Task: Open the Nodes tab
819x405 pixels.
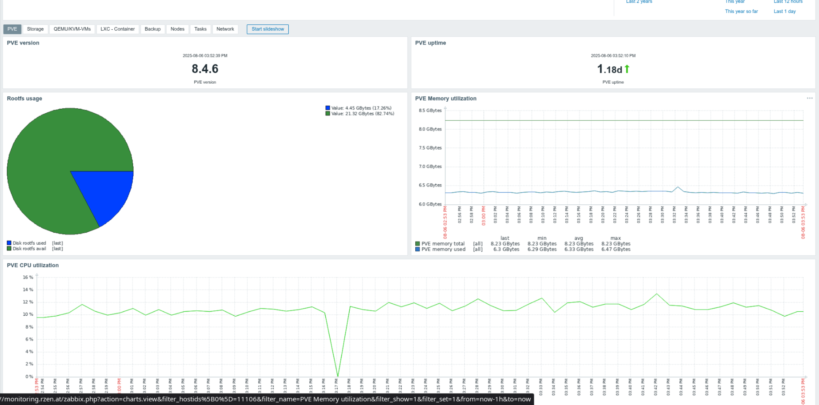Action: pos(177,29)
